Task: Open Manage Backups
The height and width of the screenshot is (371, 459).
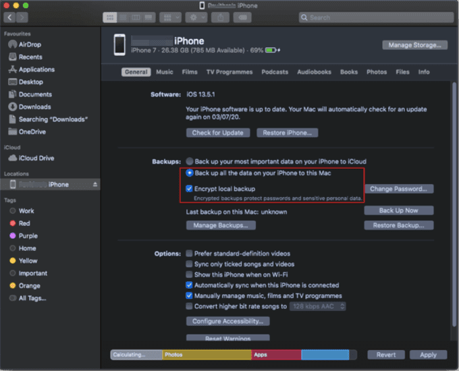Action: tap(221, 225)
